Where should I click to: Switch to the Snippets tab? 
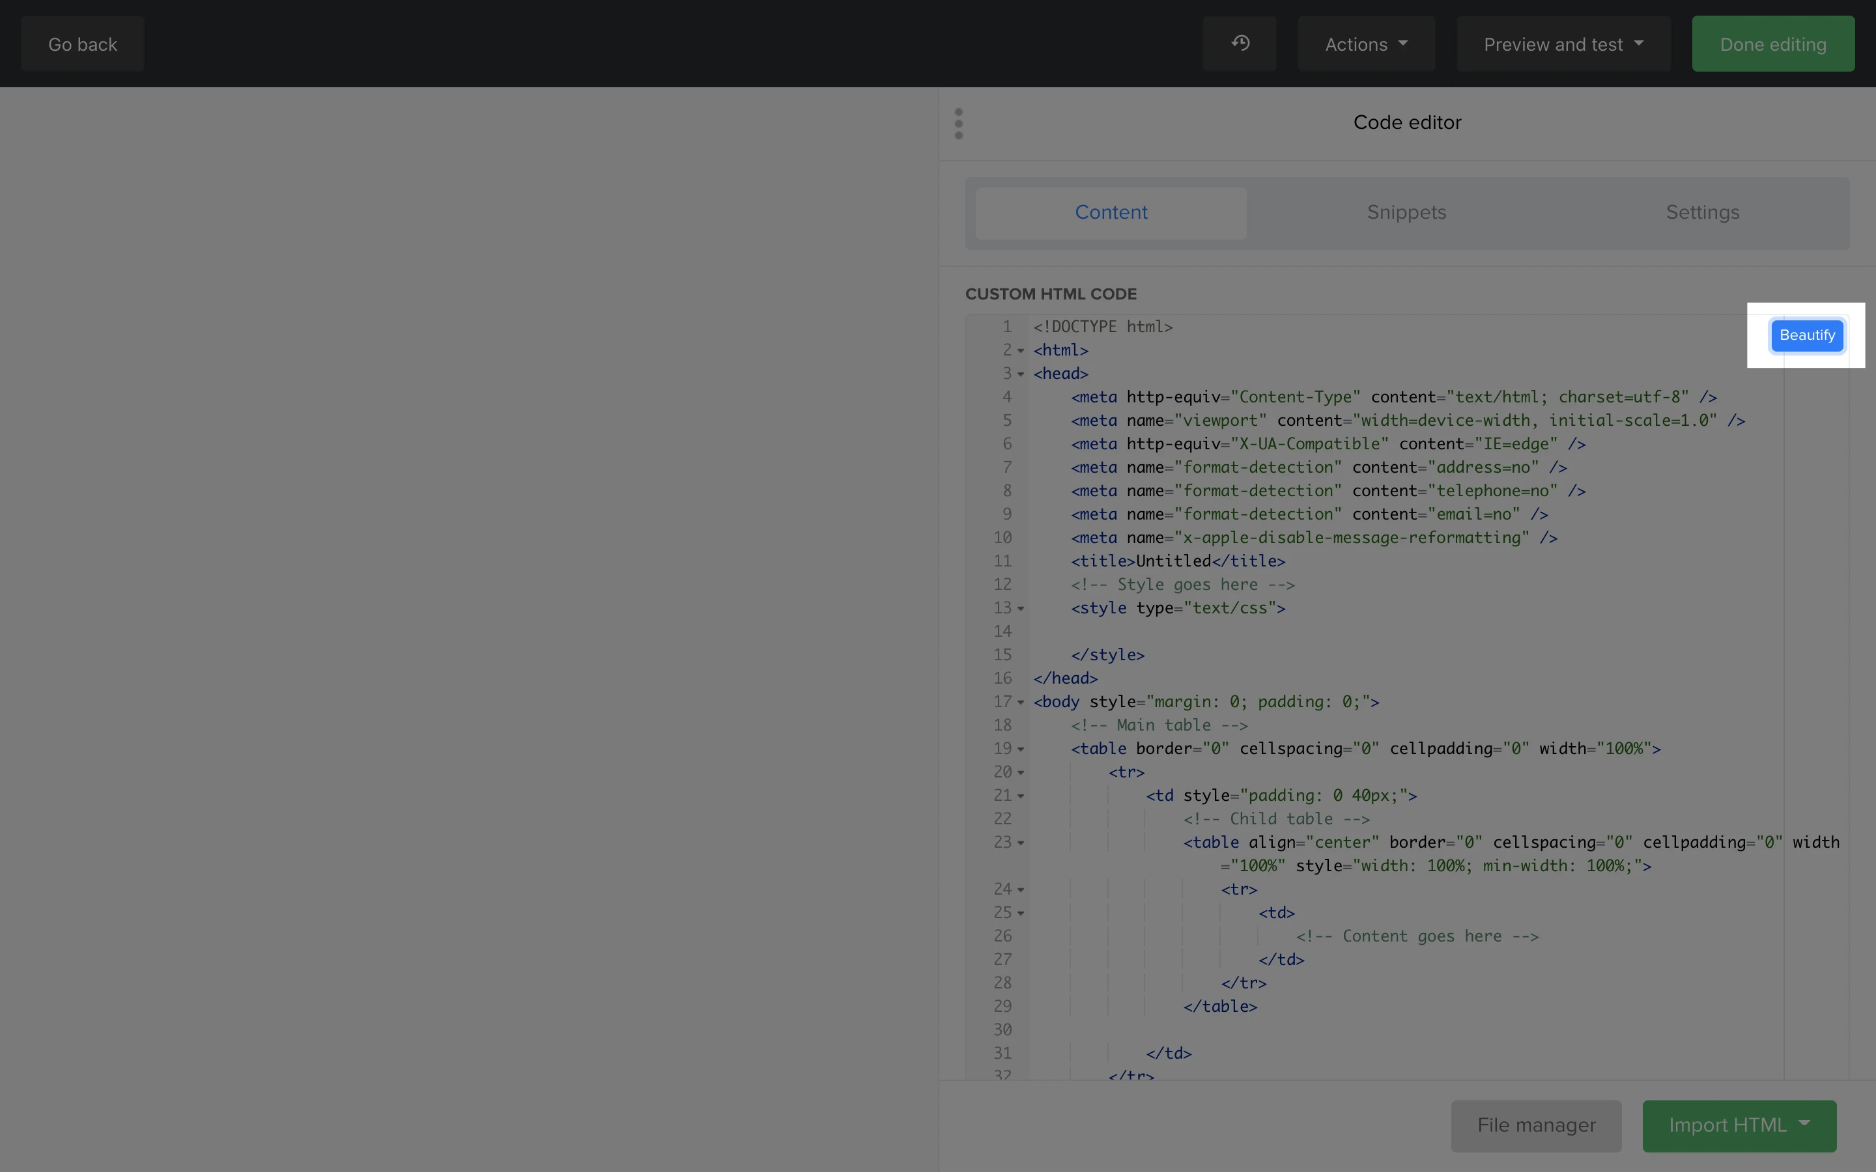click(x=1406, y=212)
